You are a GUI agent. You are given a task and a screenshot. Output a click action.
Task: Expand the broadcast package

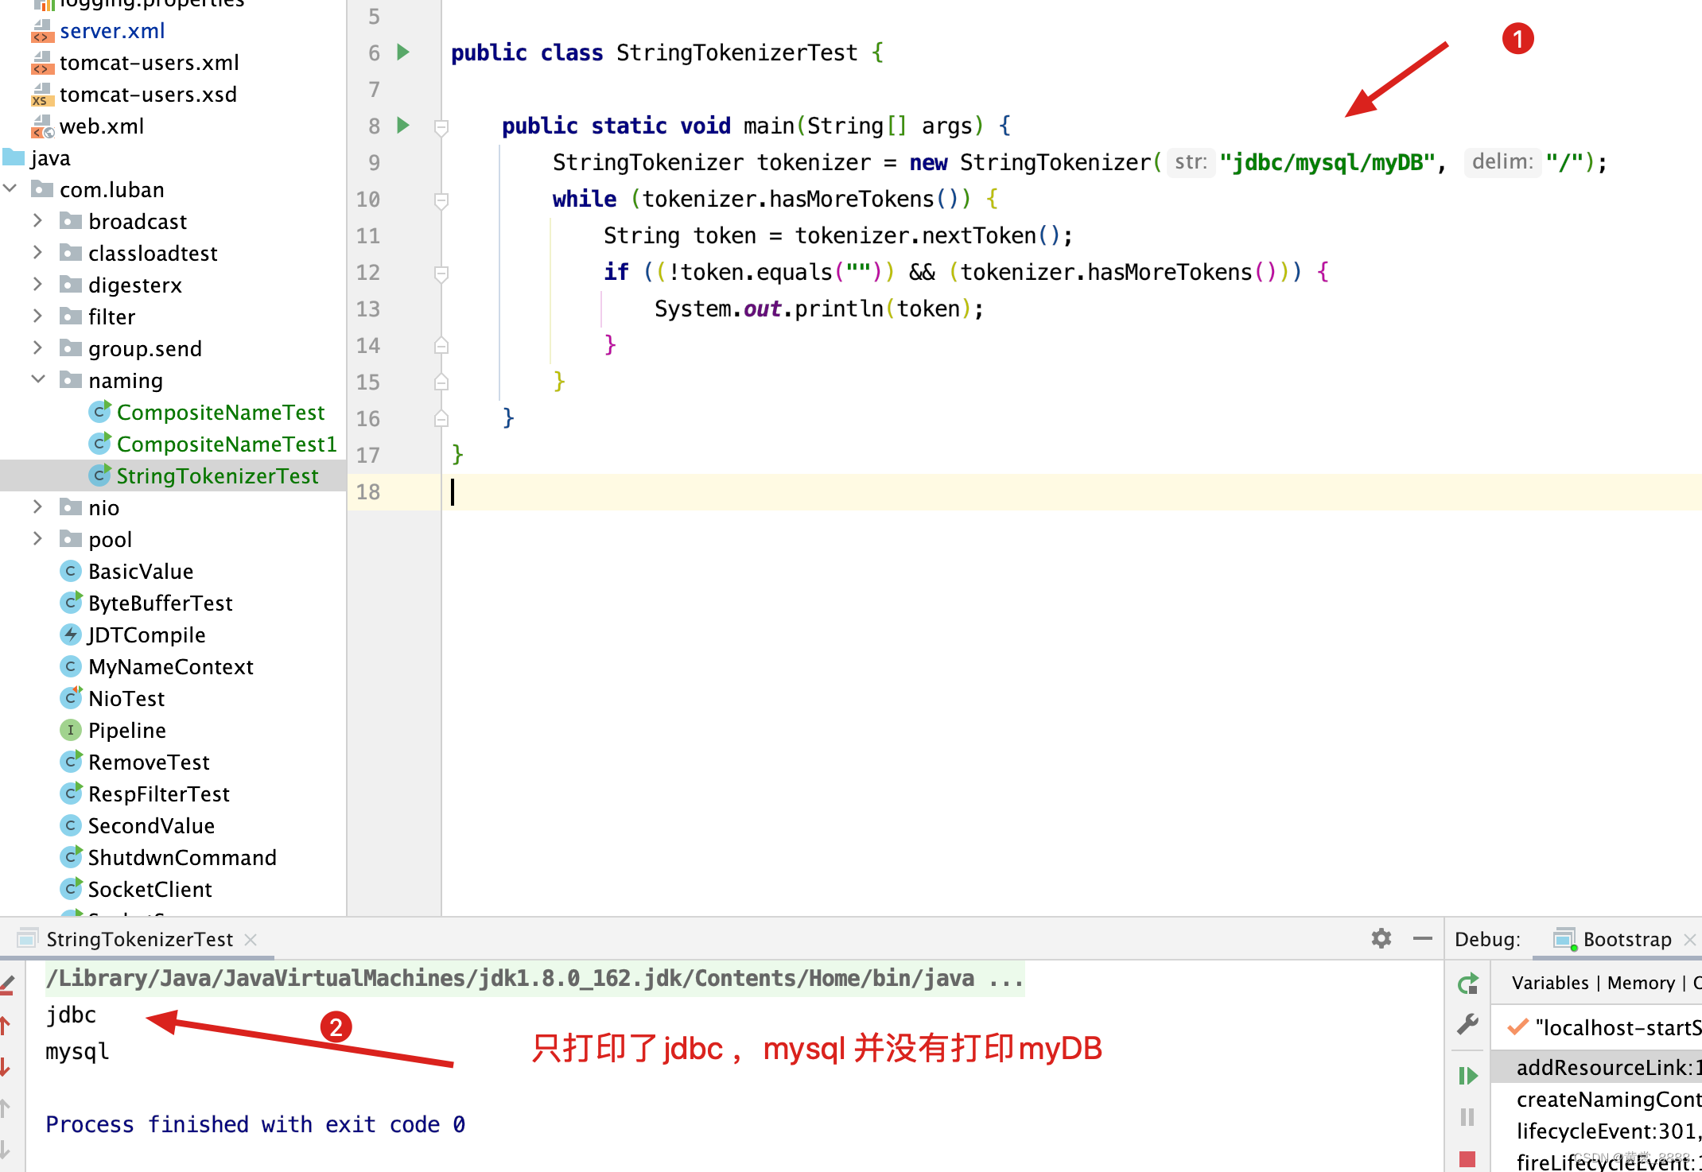point(37,220)
